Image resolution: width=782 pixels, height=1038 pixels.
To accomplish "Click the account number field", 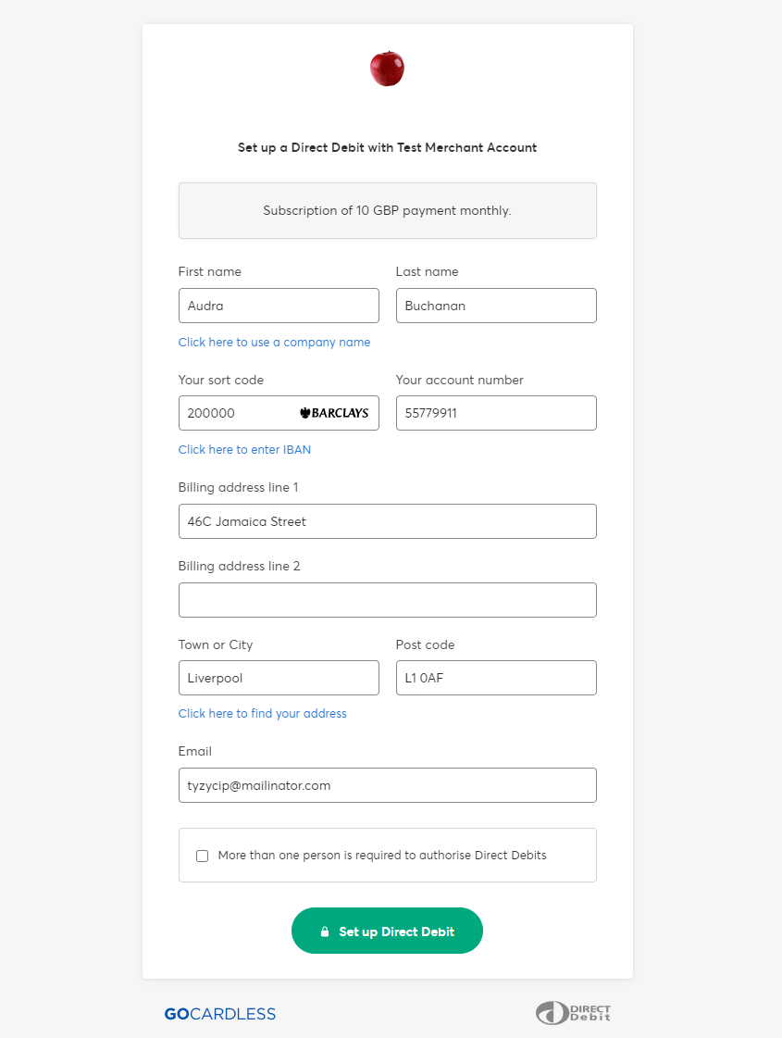I will point(495,413).
